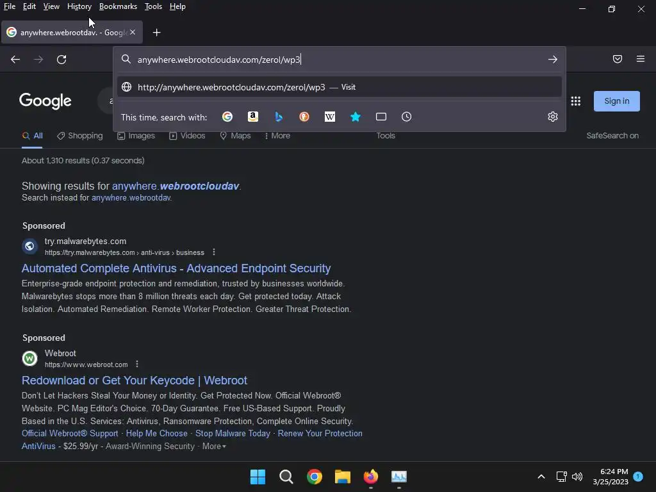Open the notification badge in system tray
656x492 pixels.
click(638, 476)
